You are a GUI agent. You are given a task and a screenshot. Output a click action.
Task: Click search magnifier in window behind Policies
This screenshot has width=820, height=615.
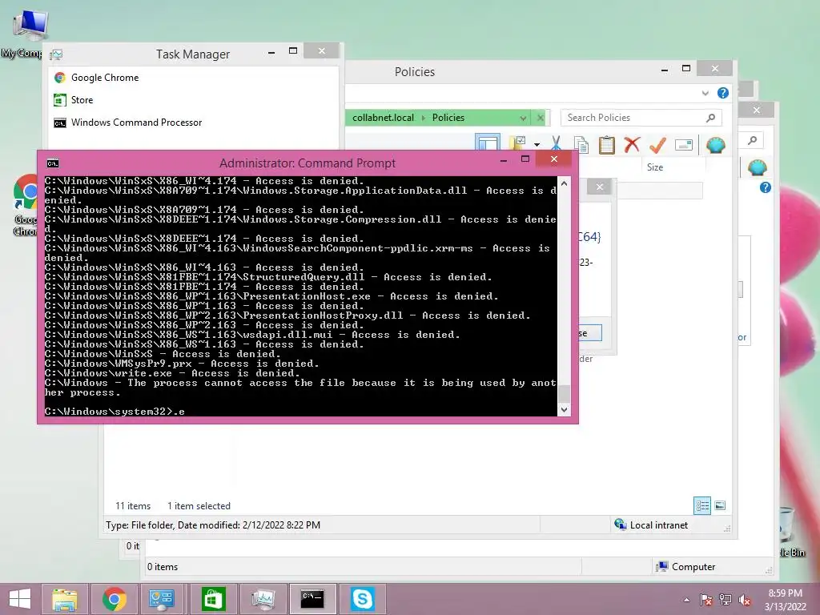tap(752, 140)
